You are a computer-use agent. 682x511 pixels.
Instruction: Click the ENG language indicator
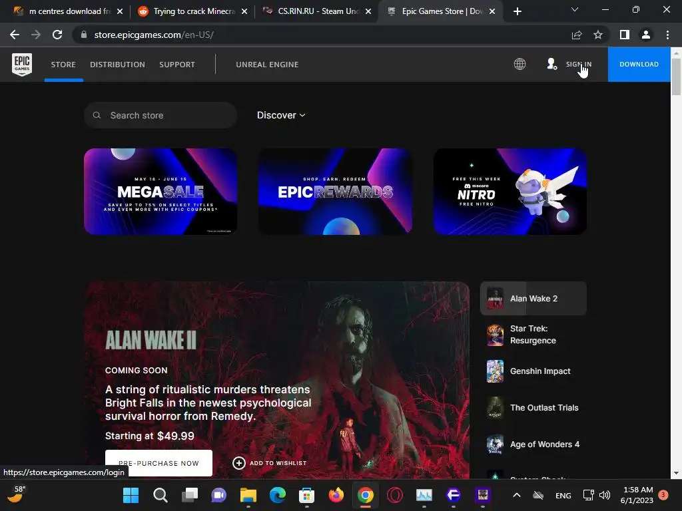point(563,495)
